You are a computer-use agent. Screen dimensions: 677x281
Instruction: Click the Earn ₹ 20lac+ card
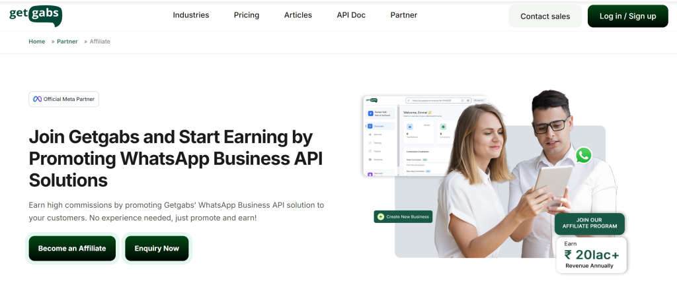[591, 255]
